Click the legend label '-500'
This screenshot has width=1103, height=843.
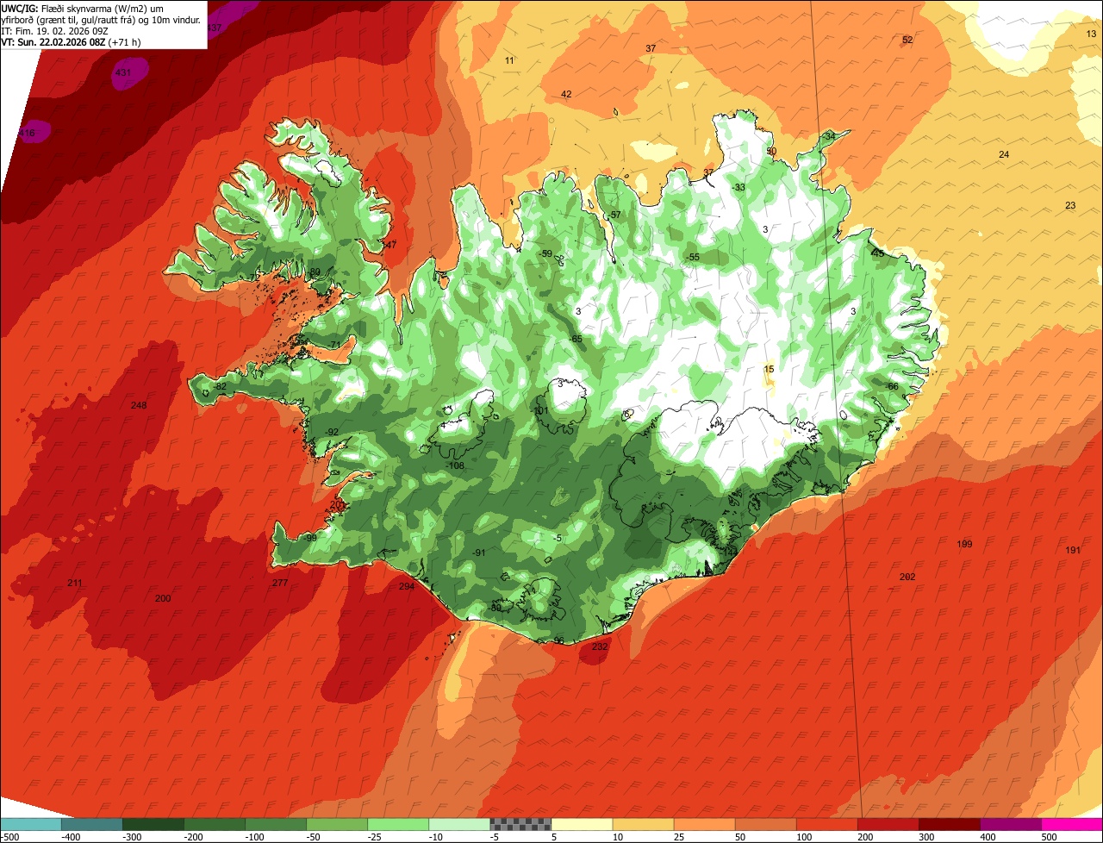tap(10, 837)
